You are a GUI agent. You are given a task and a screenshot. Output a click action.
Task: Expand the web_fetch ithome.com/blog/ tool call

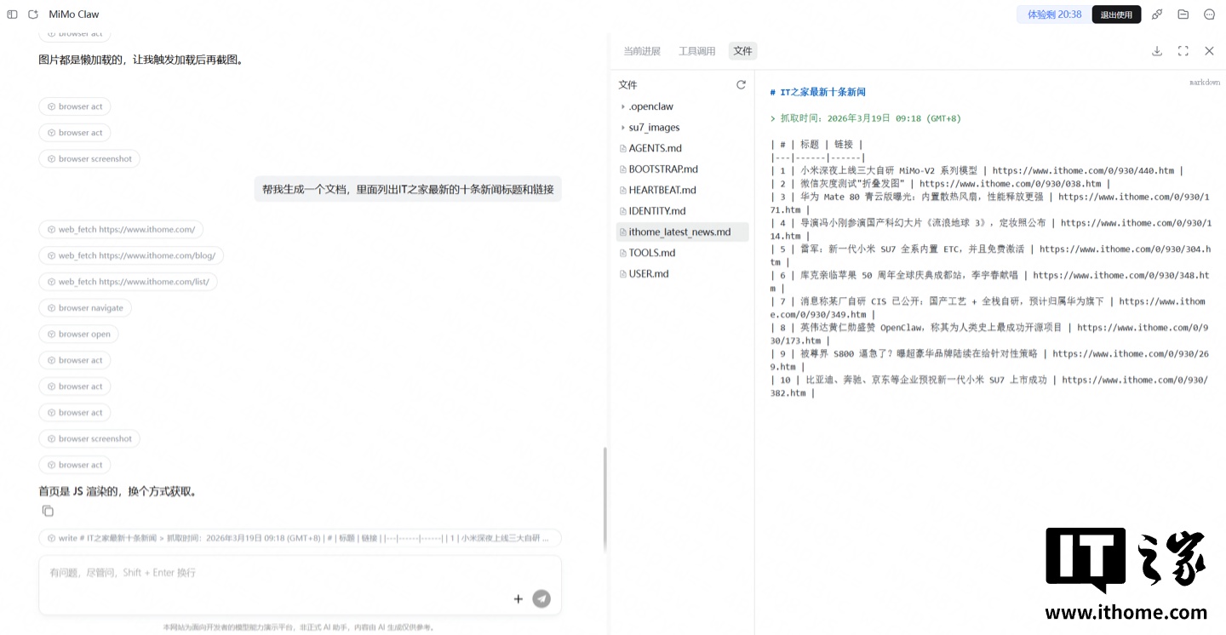(131, 255)
